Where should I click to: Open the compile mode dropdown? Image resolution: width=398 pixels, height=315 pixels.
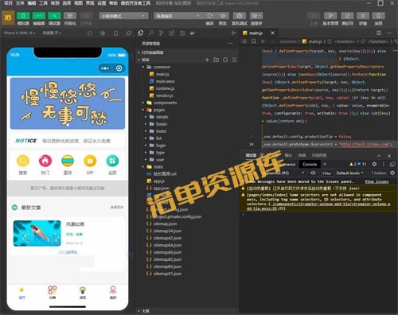click(178, 16)
